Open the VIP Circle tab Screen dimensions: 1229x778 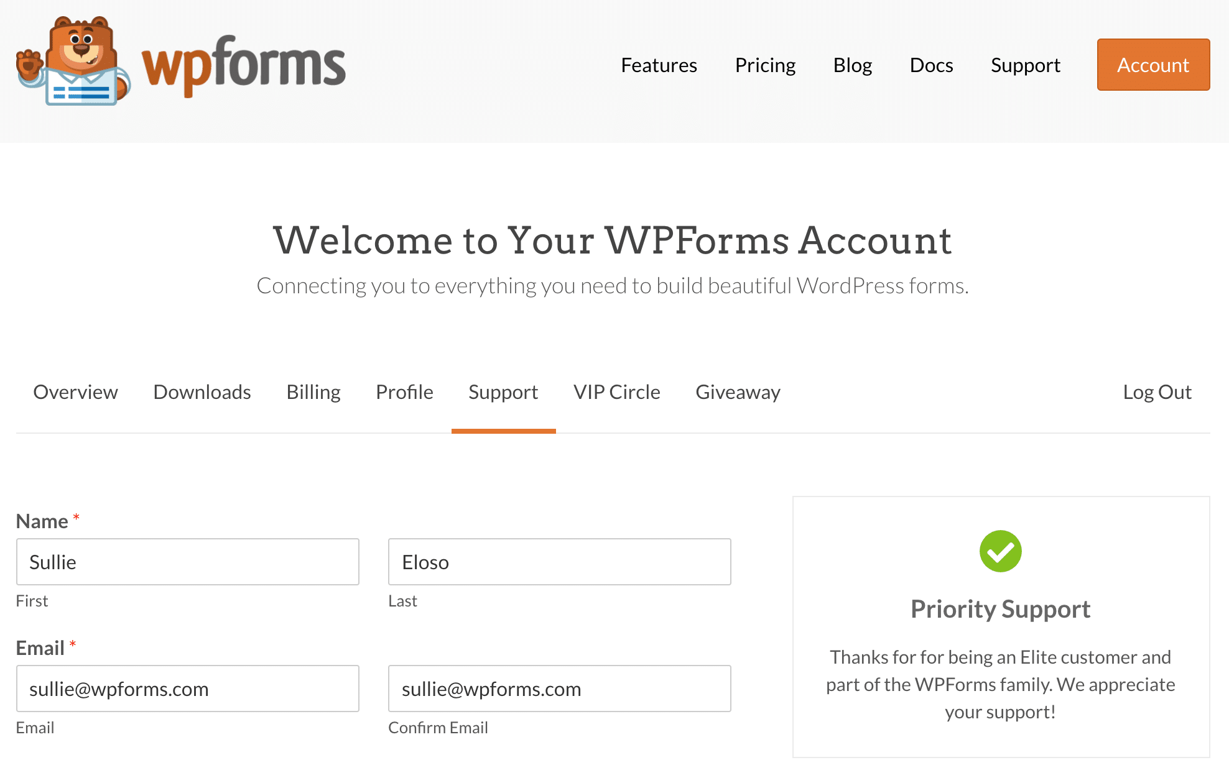(616, 391)
